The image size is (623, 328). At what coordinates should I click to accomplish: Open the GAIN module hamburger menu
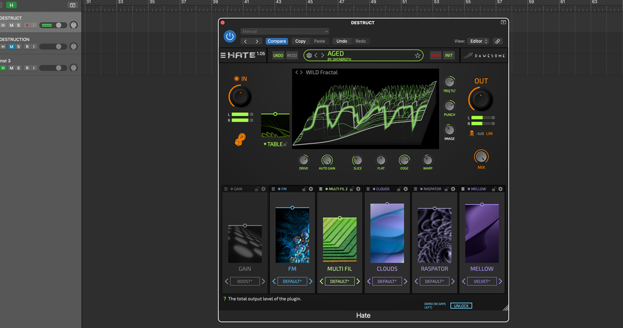click(226, 189)
